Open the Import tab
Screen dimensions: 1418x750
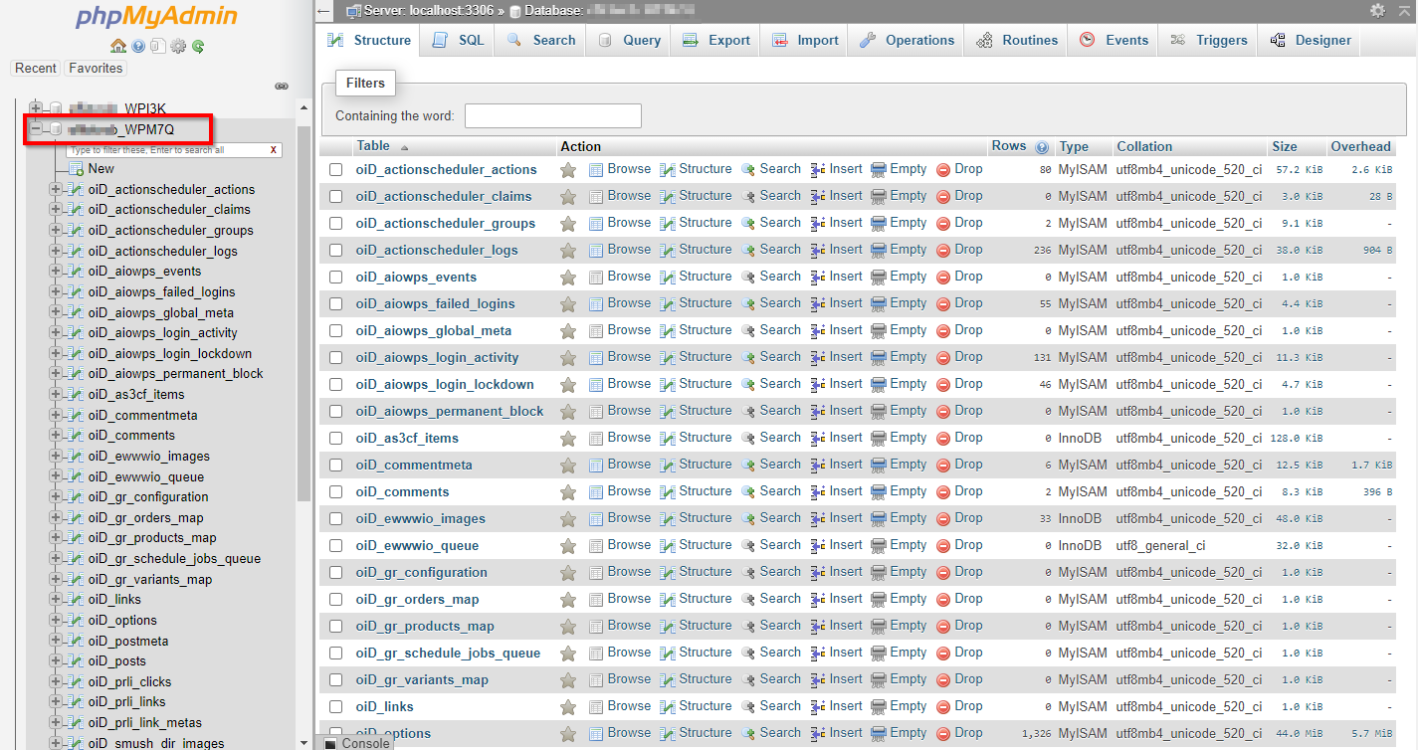[805, 41]
